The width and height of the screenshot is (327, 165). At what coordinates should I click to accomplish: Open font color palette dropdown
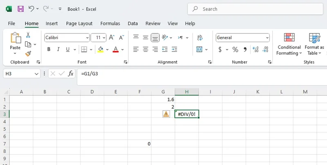tap(122, 49)
